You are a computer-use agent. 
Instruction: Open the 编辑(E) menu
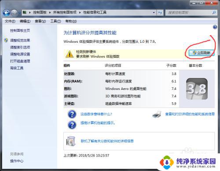tap(25, 21)
